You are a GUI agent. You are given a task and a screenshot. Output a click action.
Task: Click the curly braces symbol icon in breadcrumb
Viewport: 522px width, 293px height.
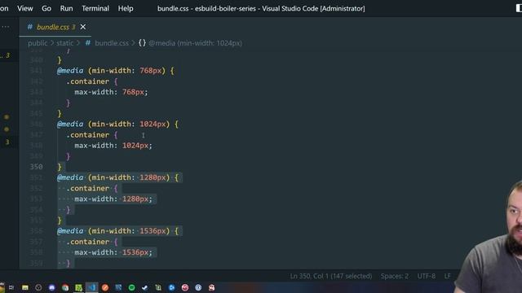coord(142,43)
